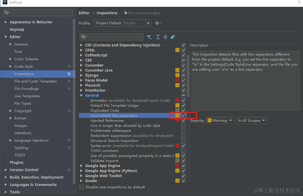The width and height of the screenshot is (303, 196).
Task: Select the Images settings item
Action: [21, 126]
